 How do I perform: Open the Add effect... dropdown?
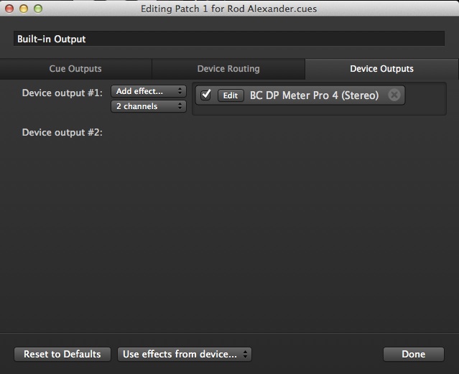pos(149,92)
